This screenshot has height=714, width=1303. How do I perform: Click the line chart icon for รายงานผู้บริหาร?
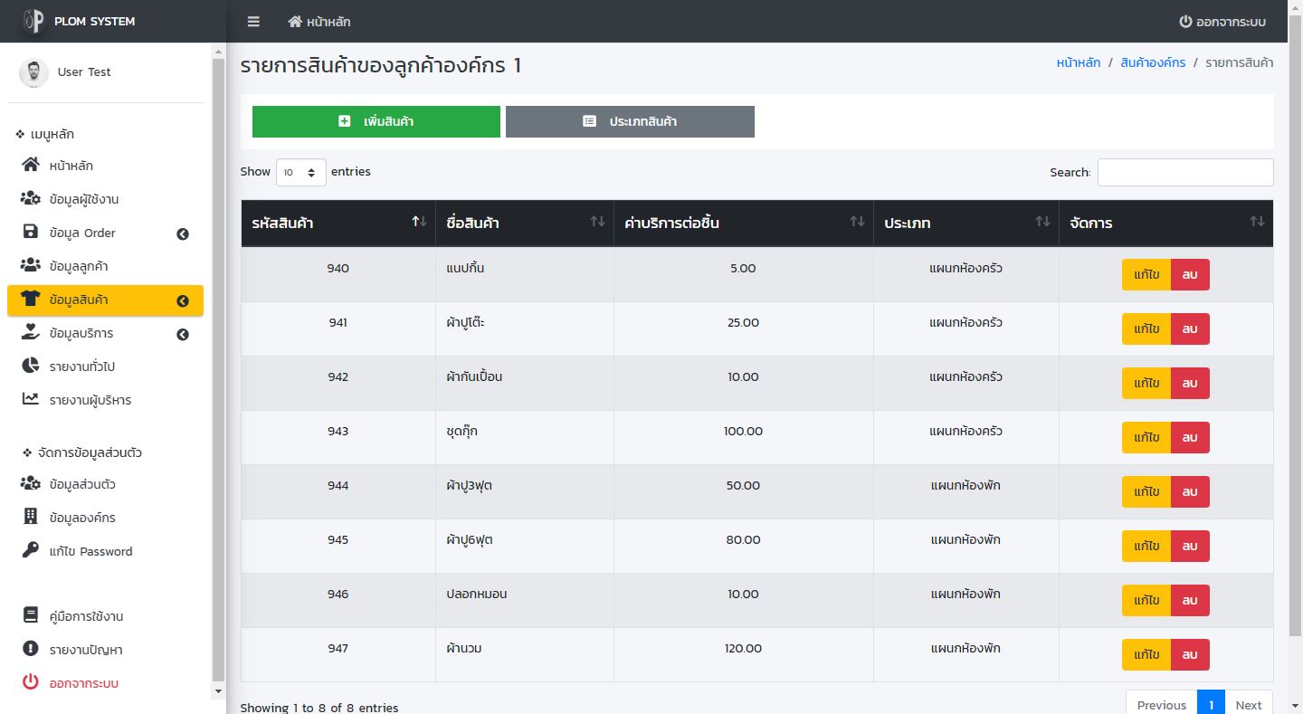point(31,399)
